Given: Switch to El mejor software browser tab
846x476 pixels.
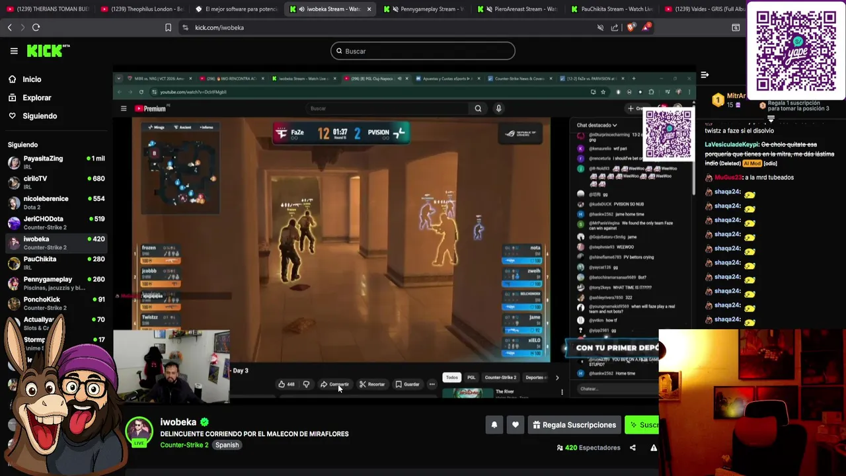Looking at the screenshot, I should click(x=237, y=9).
